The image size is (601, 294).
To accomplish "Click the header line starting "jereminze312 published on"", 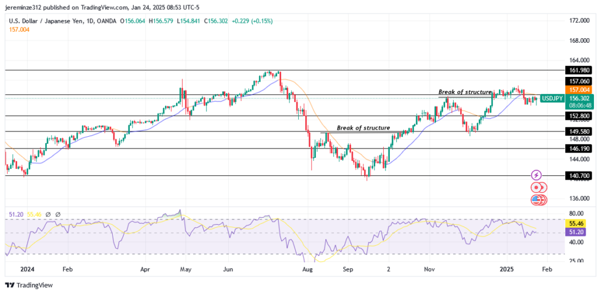I will [103, 7].
